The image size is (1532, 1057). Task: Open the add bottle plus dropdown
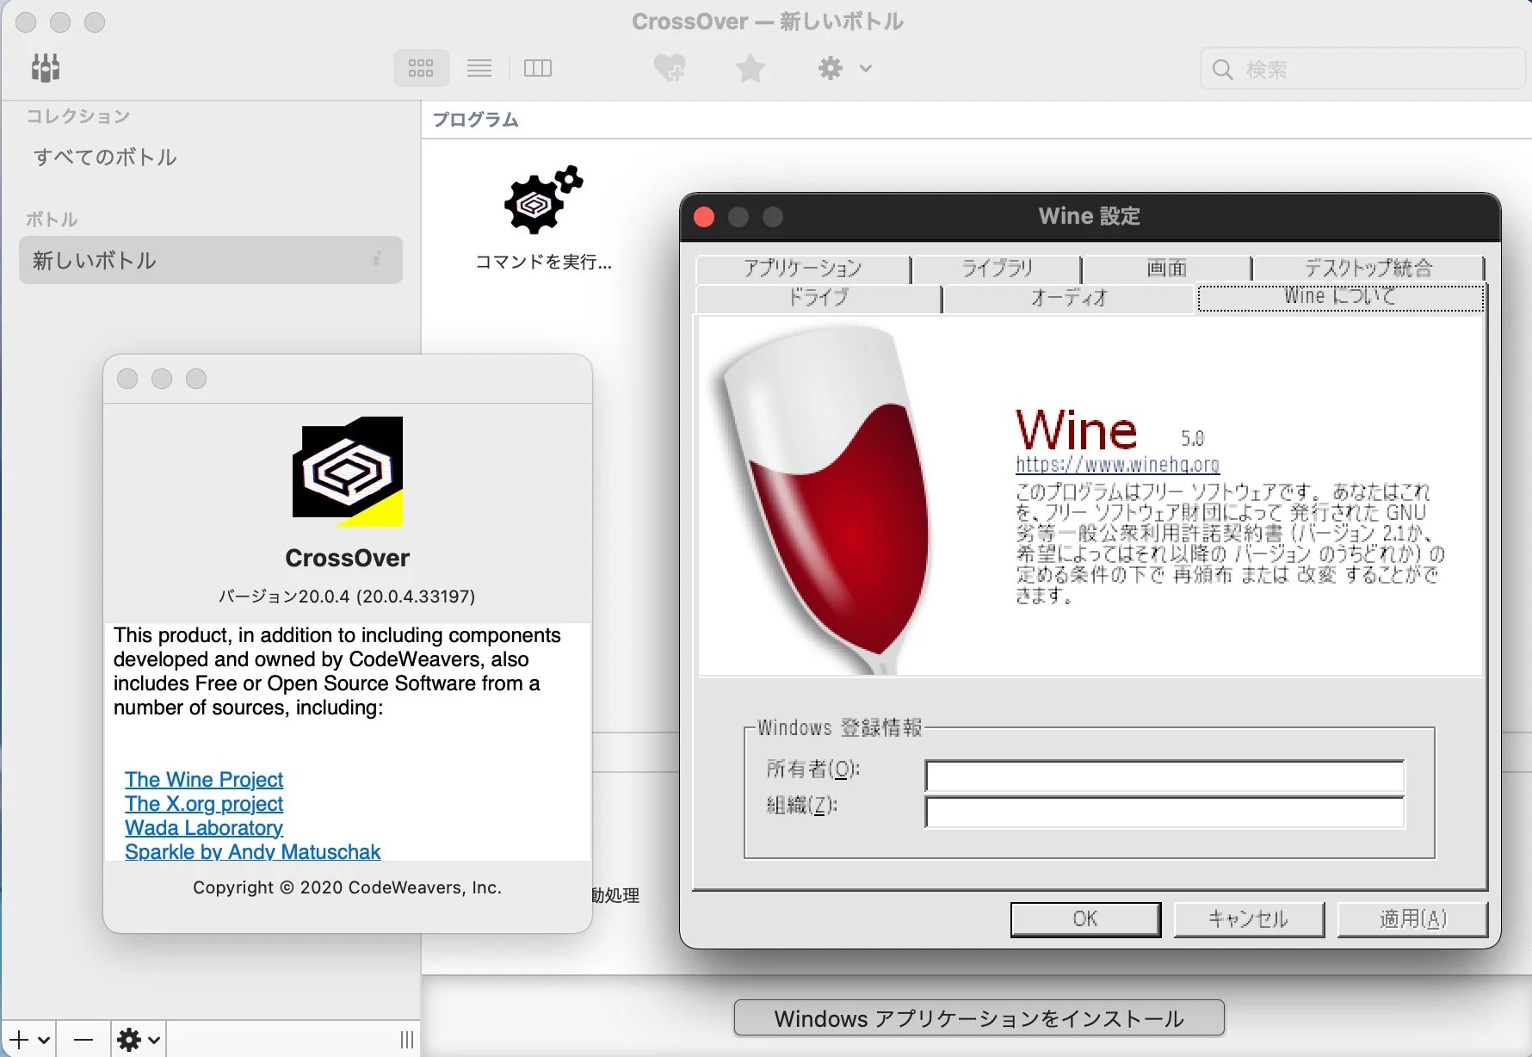pos(29,1040)
